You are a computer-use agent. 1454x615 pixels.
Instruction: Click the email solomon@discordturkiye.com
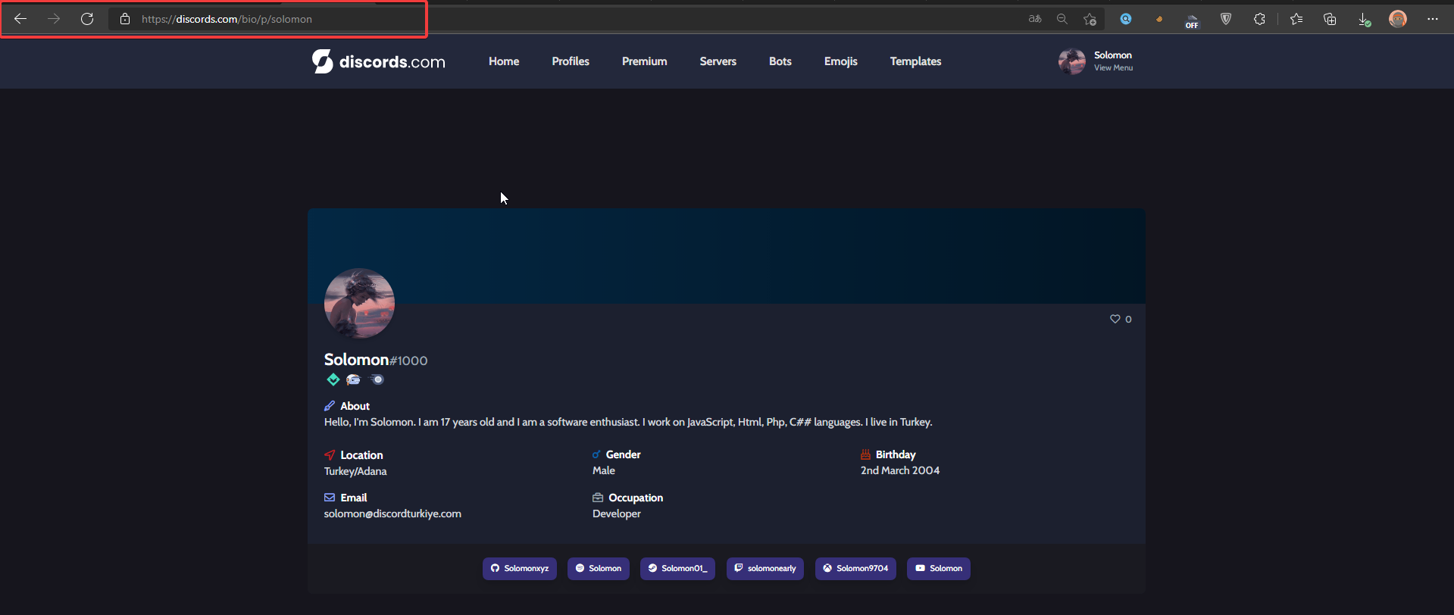click(x=392, y=514)
